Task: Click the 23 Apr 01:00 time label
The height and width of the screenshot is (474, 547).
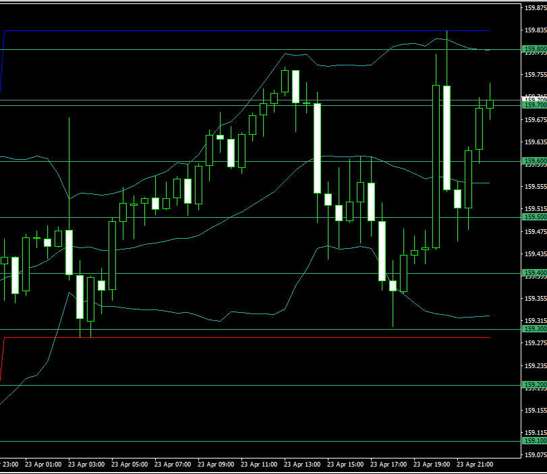Action: click(42, 465)
